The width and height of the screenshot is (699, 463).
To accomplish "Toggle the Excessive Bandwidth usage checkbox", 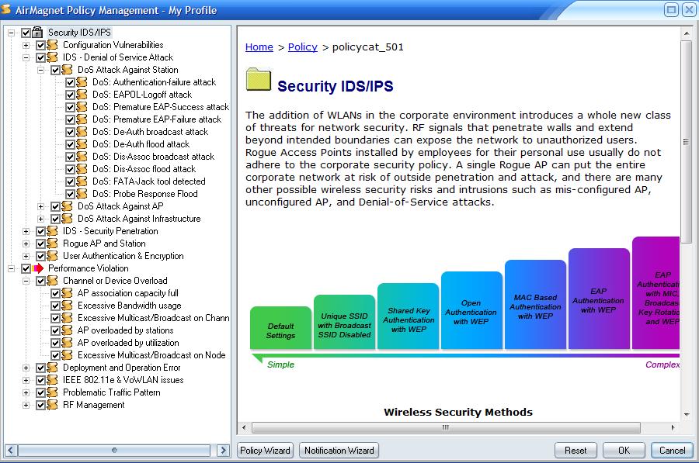I will [56, 306].
